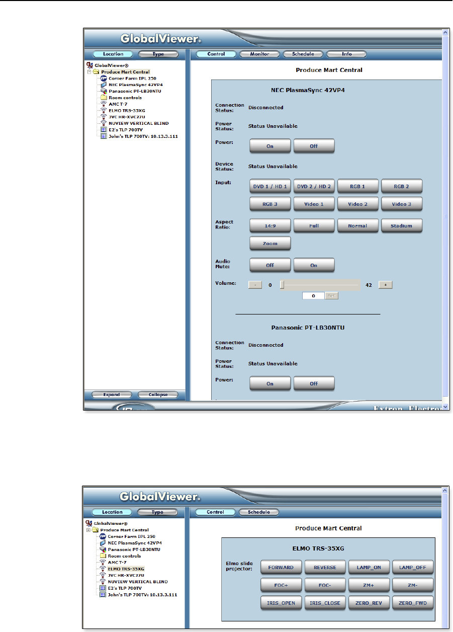Viewport: 453px width, 632px height.
Task: Click IRIS_OPEN on Elmo slide projector
Action: click(x=281, y=603)
